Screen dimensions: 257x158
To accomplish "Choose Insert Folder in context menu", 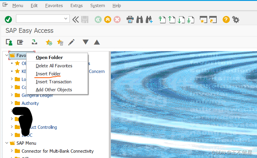I will pos(57,74).
